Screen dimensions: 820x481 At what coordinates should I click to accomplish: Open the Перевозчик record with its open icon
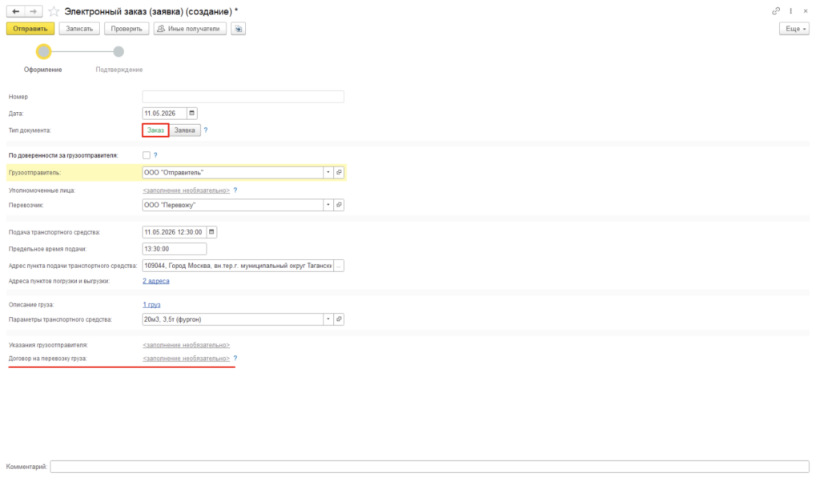[x=339, y=205]
